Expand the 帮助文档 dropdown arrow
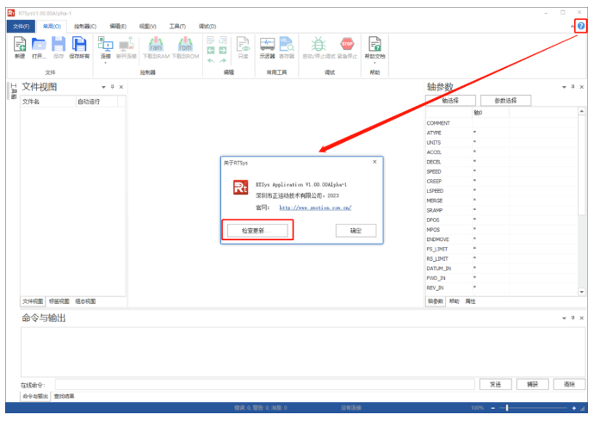 374,63
